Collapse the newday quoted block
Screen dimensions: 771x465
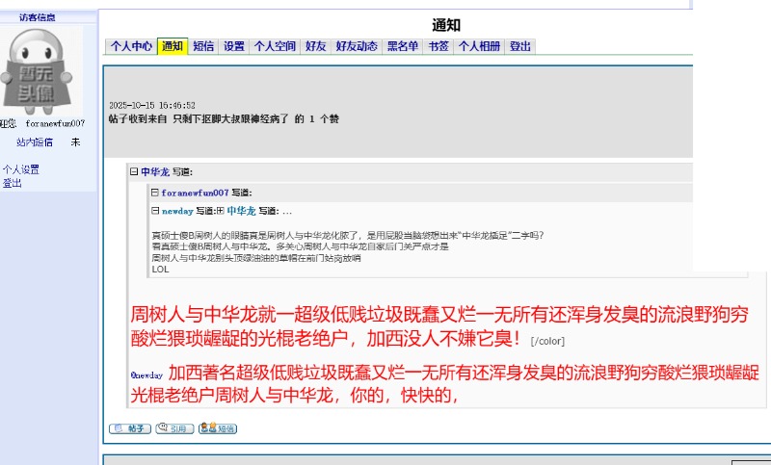(x=154, y=211)
